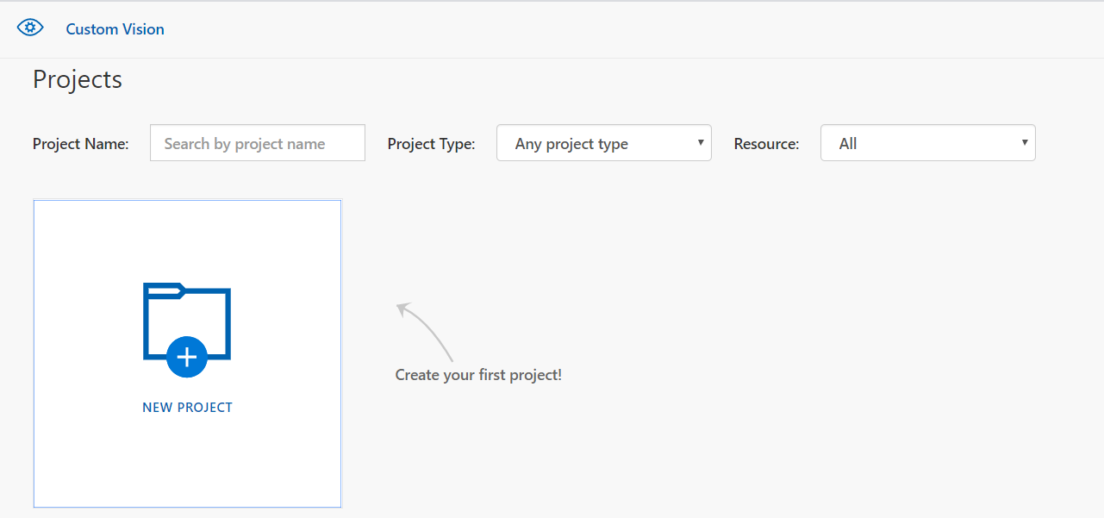Screen dimensions: 1104x518
Task: Focus the Search by project name field
Action: coord(257,143)
